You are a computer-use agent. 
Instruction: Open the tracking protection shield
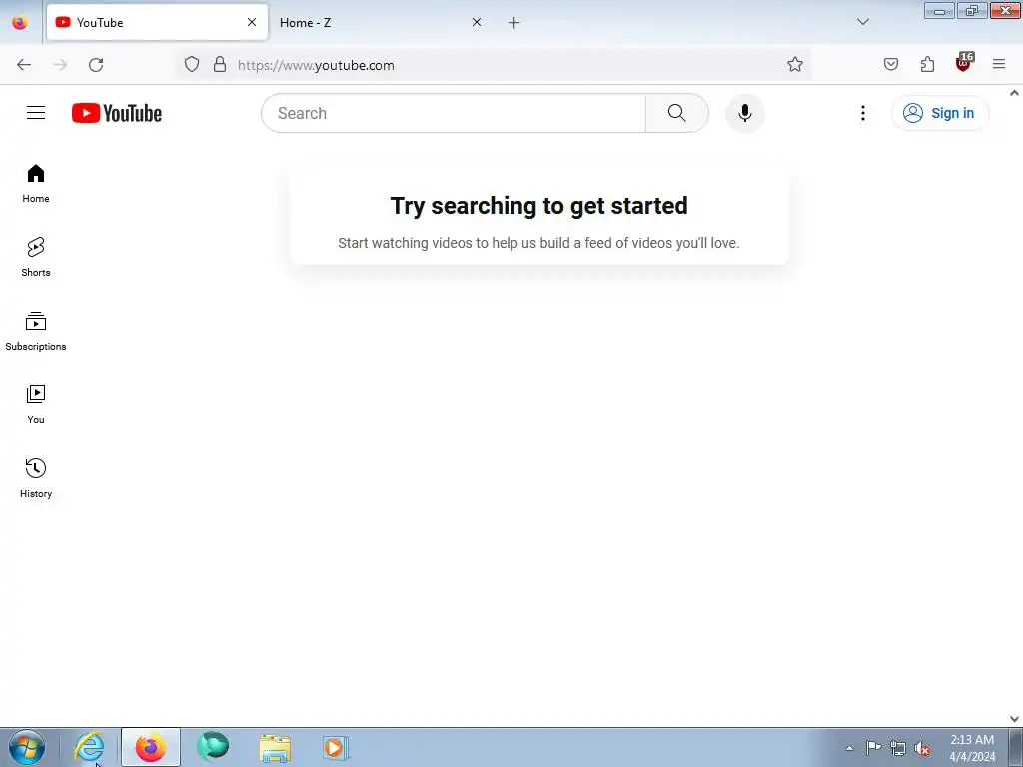tap(191, 65)
